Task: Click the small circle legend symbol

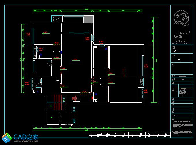Action: (124, 134)
